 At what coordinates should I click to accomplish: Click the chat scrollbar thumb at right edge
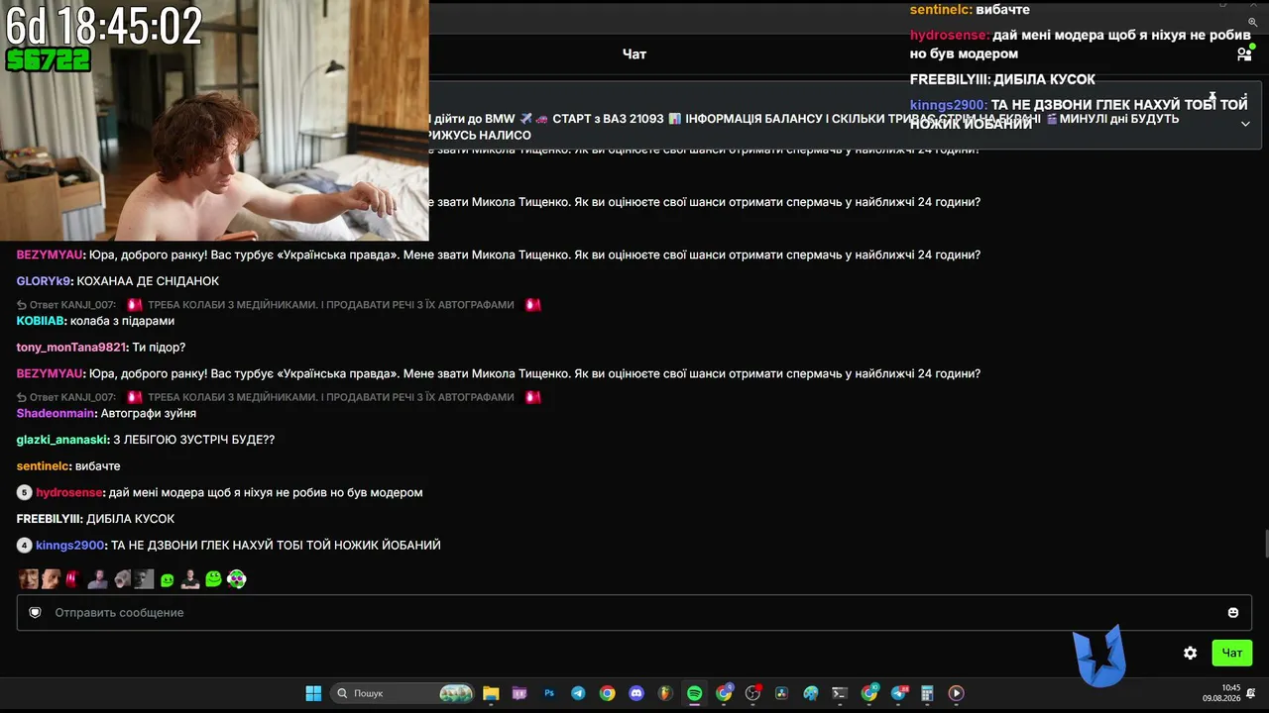tap(1265, 545)
